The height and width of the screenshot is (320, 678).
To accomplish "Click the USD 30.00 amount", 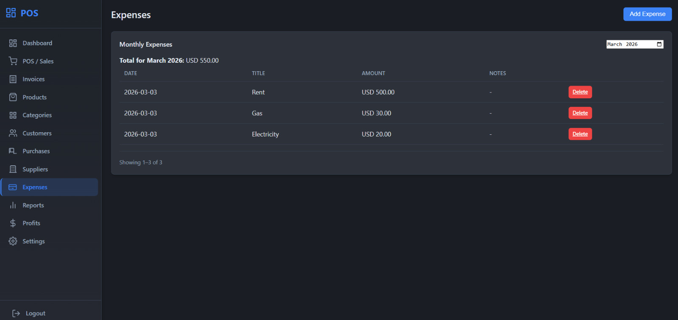I will point(376,113).
